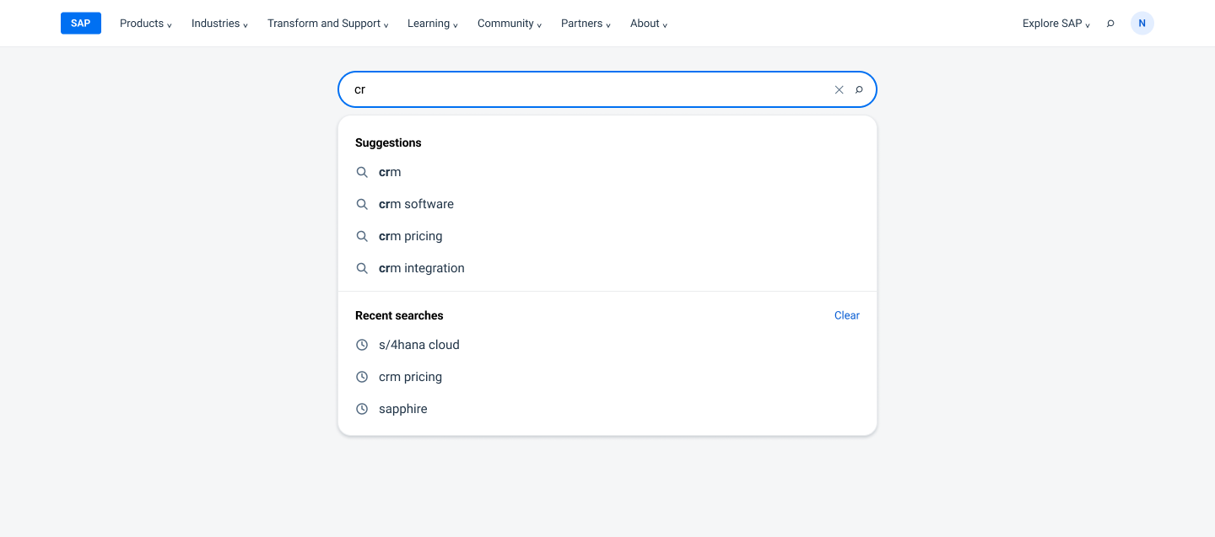Open the About menu
The width and height of the screenshot is (1215, 537).
649,24
